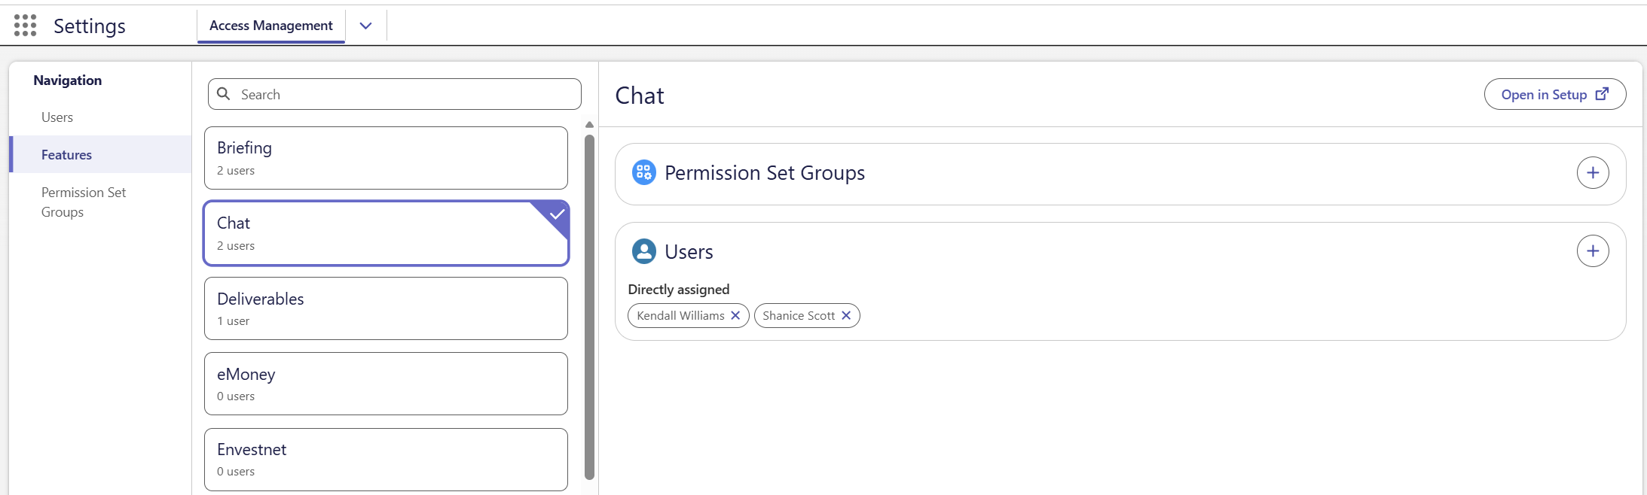The height and width of the screenshot is (495, 1647).
Task: Click the Directly assigned label
Action: (x=679, y=290)
